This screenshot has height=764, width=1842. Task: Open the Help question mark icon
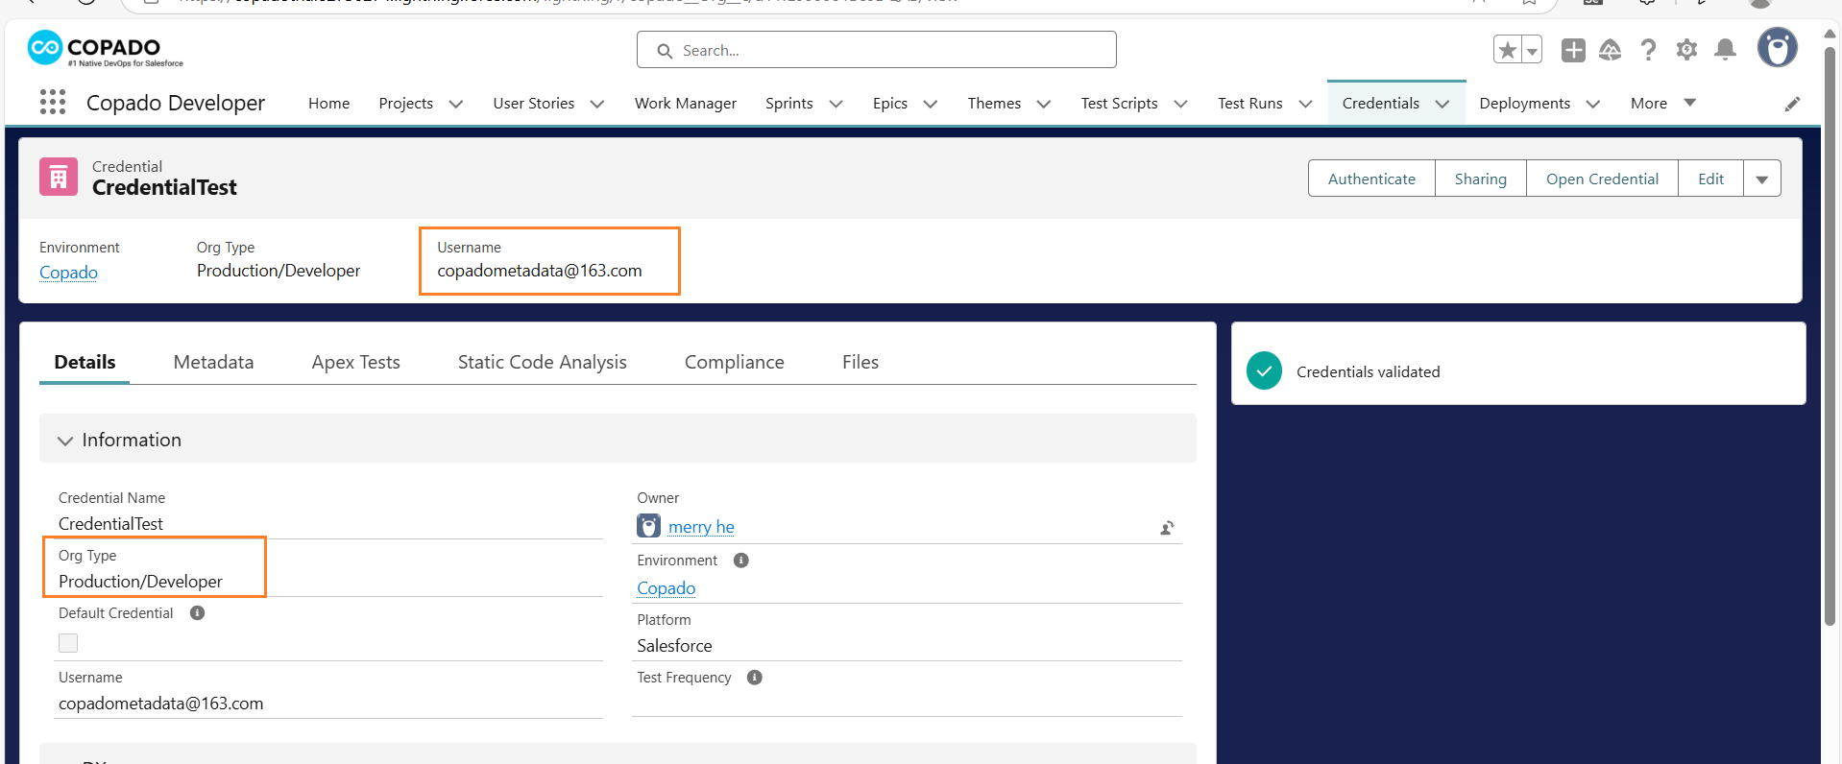click(x=1648, y=50)
